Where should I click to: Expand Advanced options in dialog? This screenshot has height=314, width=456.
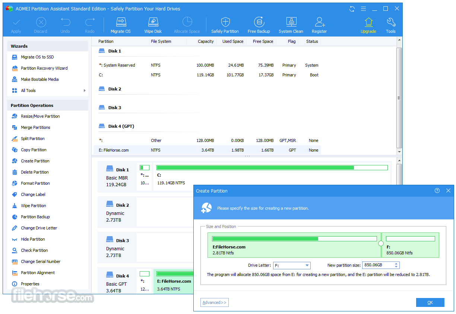point(214,302)
